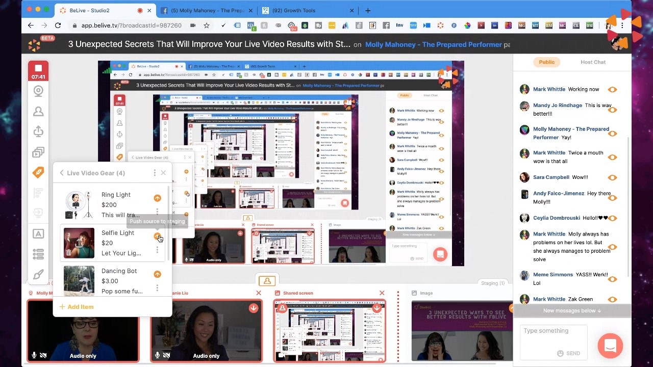Remove the Shared screen source with X
653x367 pixels.
coord(382,293)
